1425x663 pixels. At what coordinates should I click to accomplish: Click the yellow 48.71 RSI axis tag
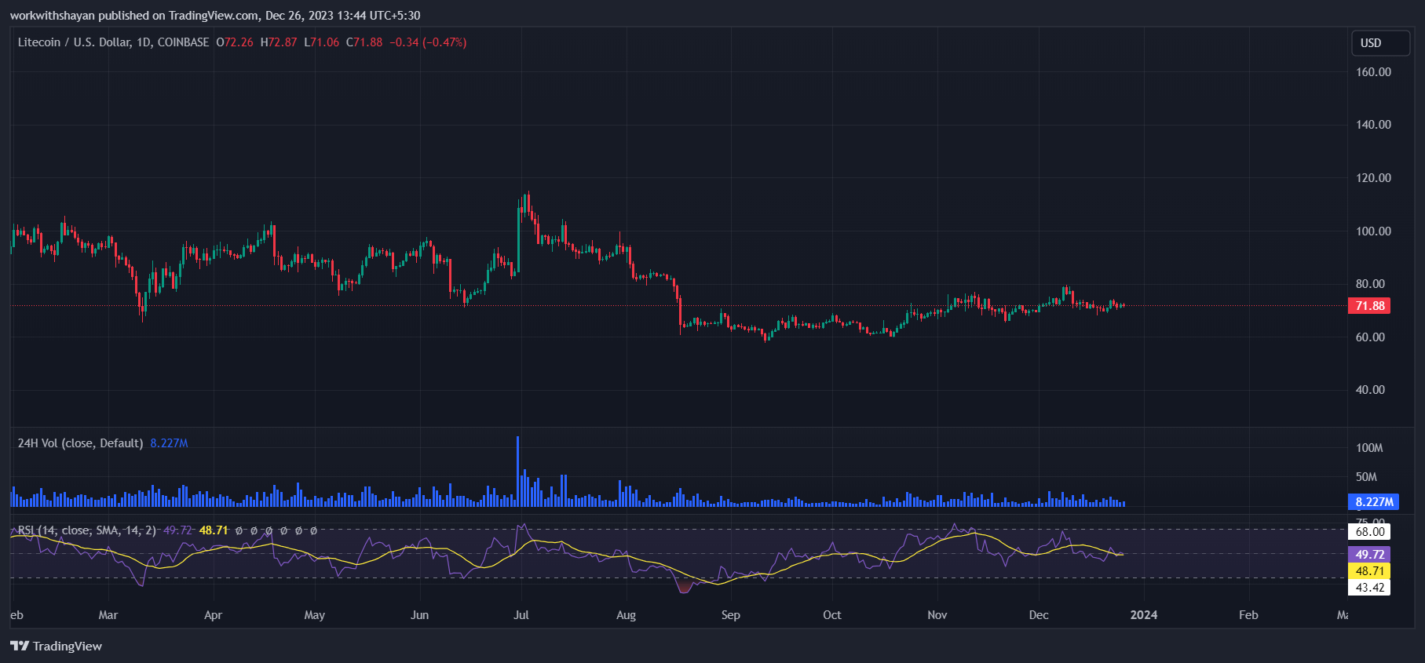[x=1369, y=571]
